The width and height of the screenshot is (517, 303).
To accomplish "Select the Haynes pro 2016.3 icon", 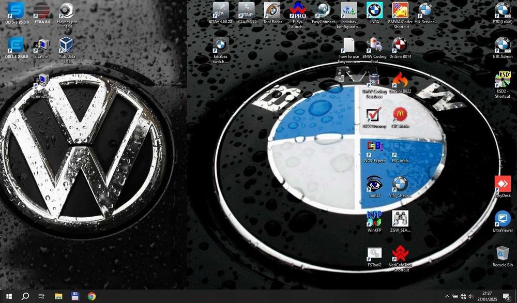I will tap(67, 10).
